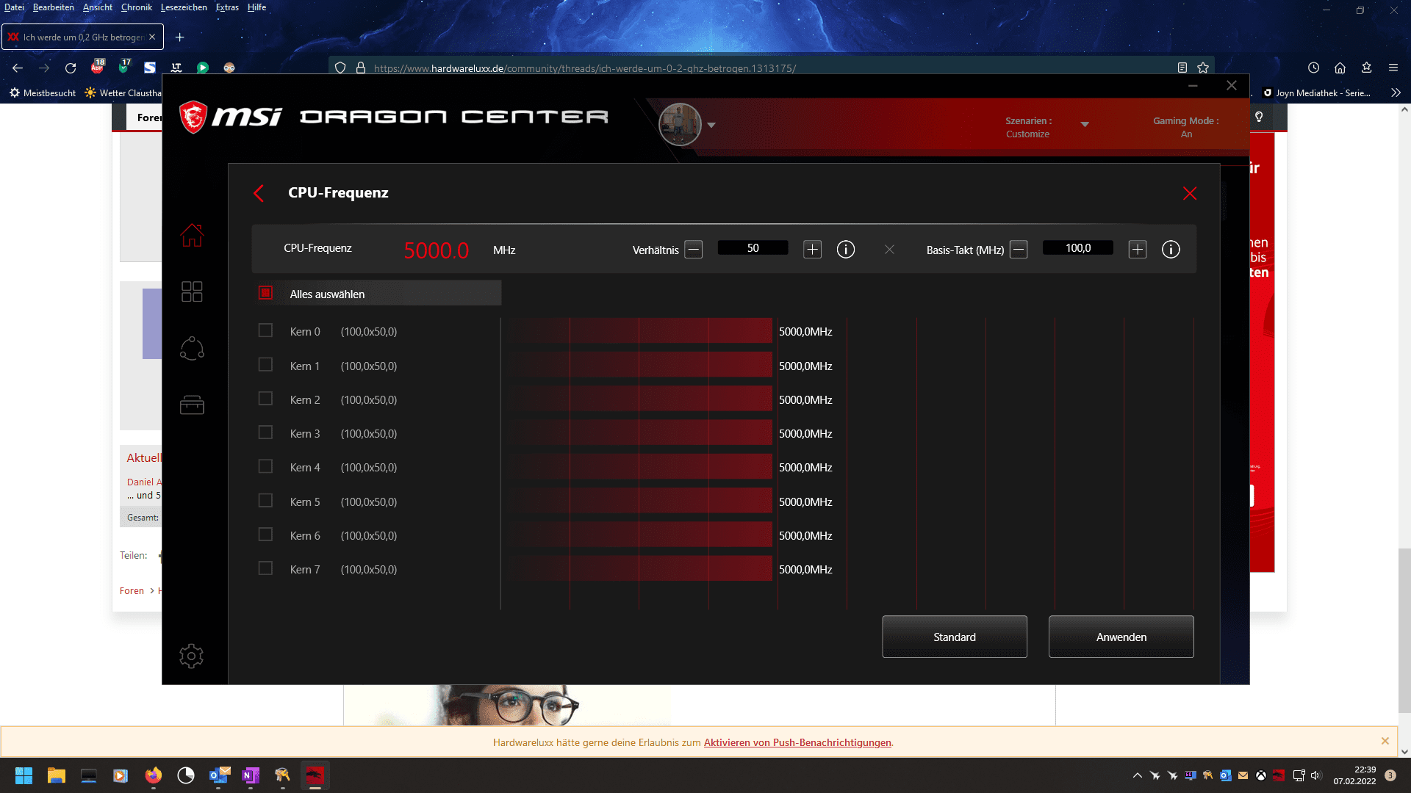Image resolution: width=1411 pixels, height=793 pixels.
Task: Open the Datei menu in Firefox
Action: click(x=14, y=7)
